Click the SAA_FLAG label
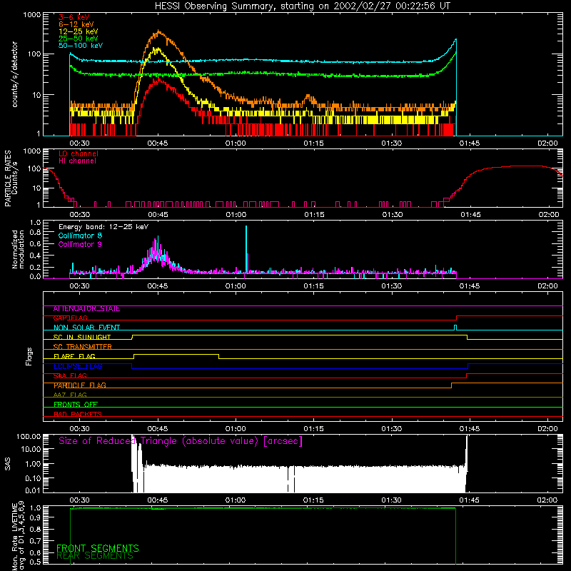Image resolution: width=571 pixels, height=571 pixels. [70, 375]
